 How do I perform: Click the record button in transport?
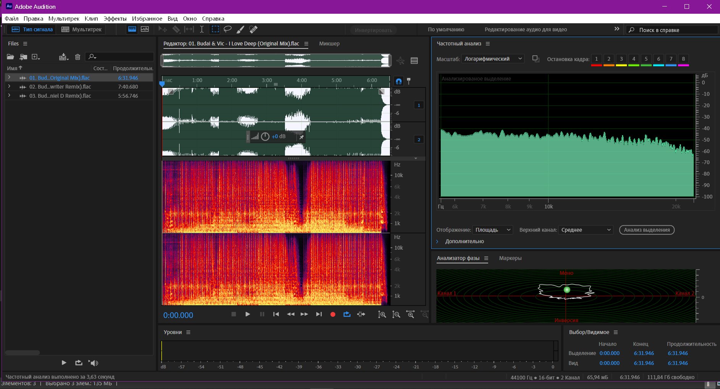tap(333, 314)
